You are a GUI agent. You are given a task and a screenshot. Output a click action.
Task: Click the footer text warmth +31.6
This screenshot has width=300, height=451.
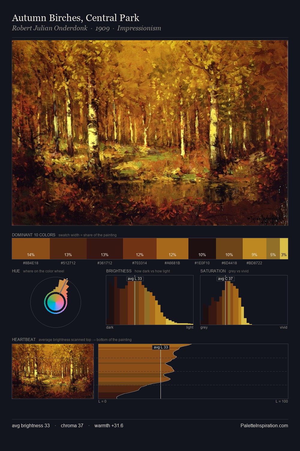coord(109,425)
